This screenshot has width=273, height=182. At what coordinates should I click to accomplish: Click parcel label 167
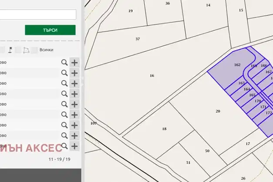(x=269, y=72)
